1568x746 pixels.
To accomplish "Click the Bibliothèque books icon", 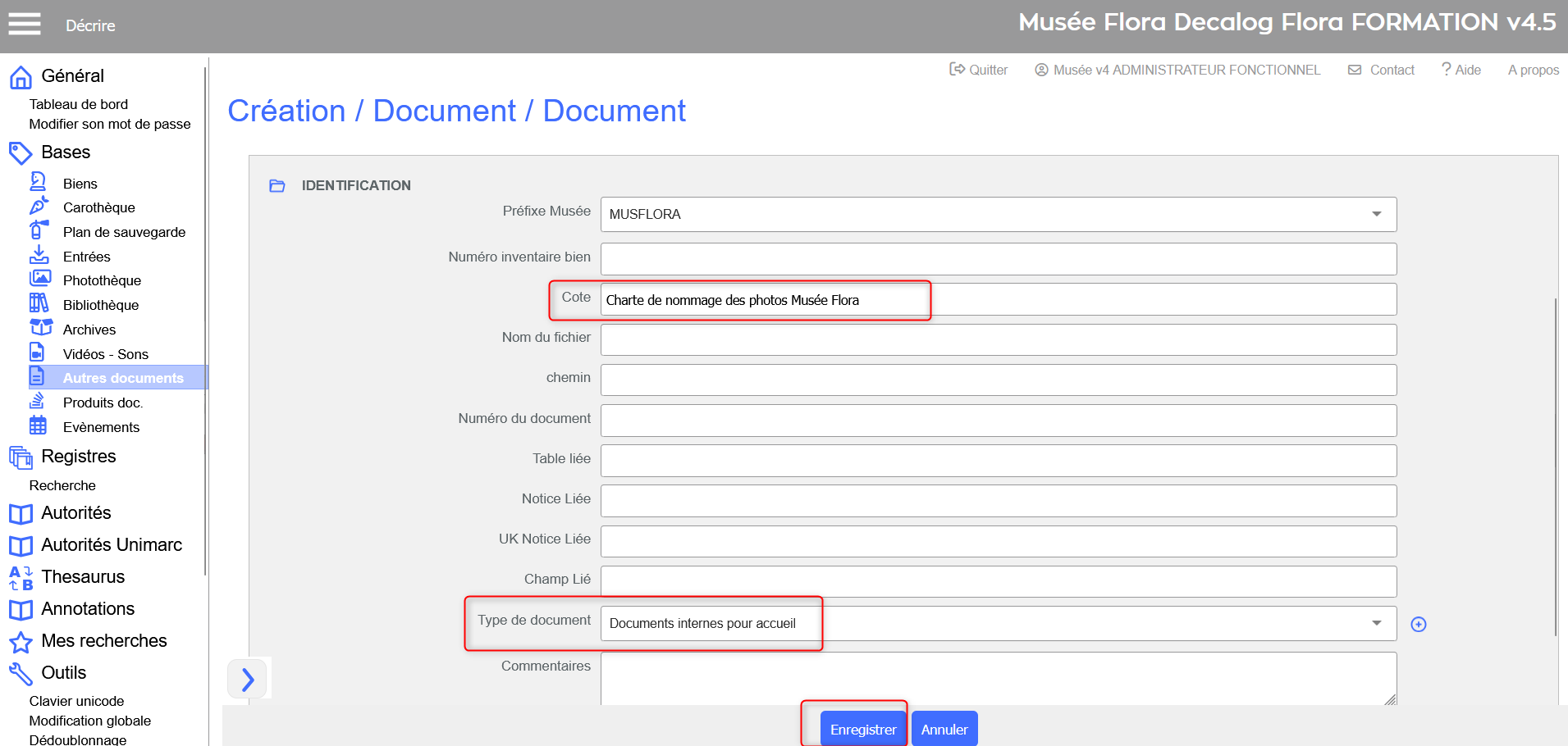I will point(39,303).
